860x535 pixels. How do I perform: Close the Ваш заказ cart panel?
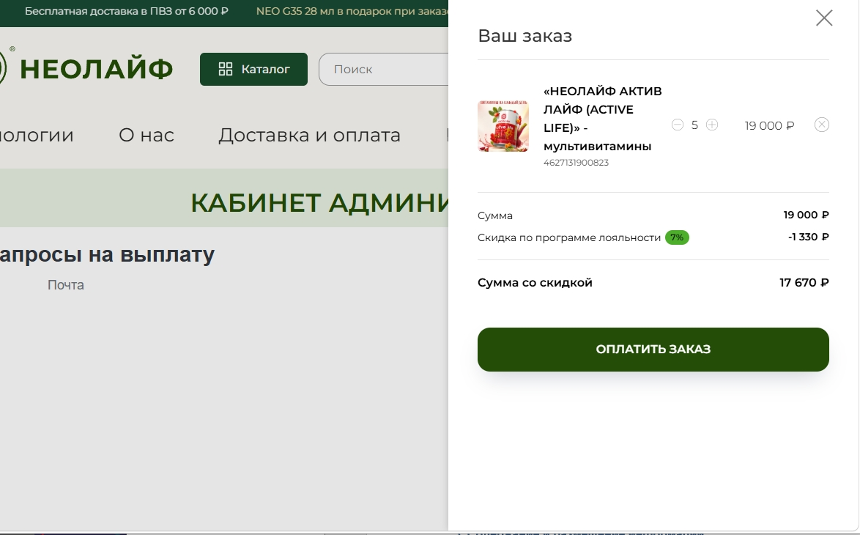824,18
